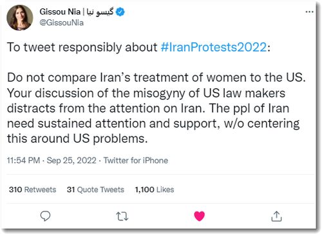Open the #IranProtests2022 hashtag

pyautogui.click(x=214, y=47)
